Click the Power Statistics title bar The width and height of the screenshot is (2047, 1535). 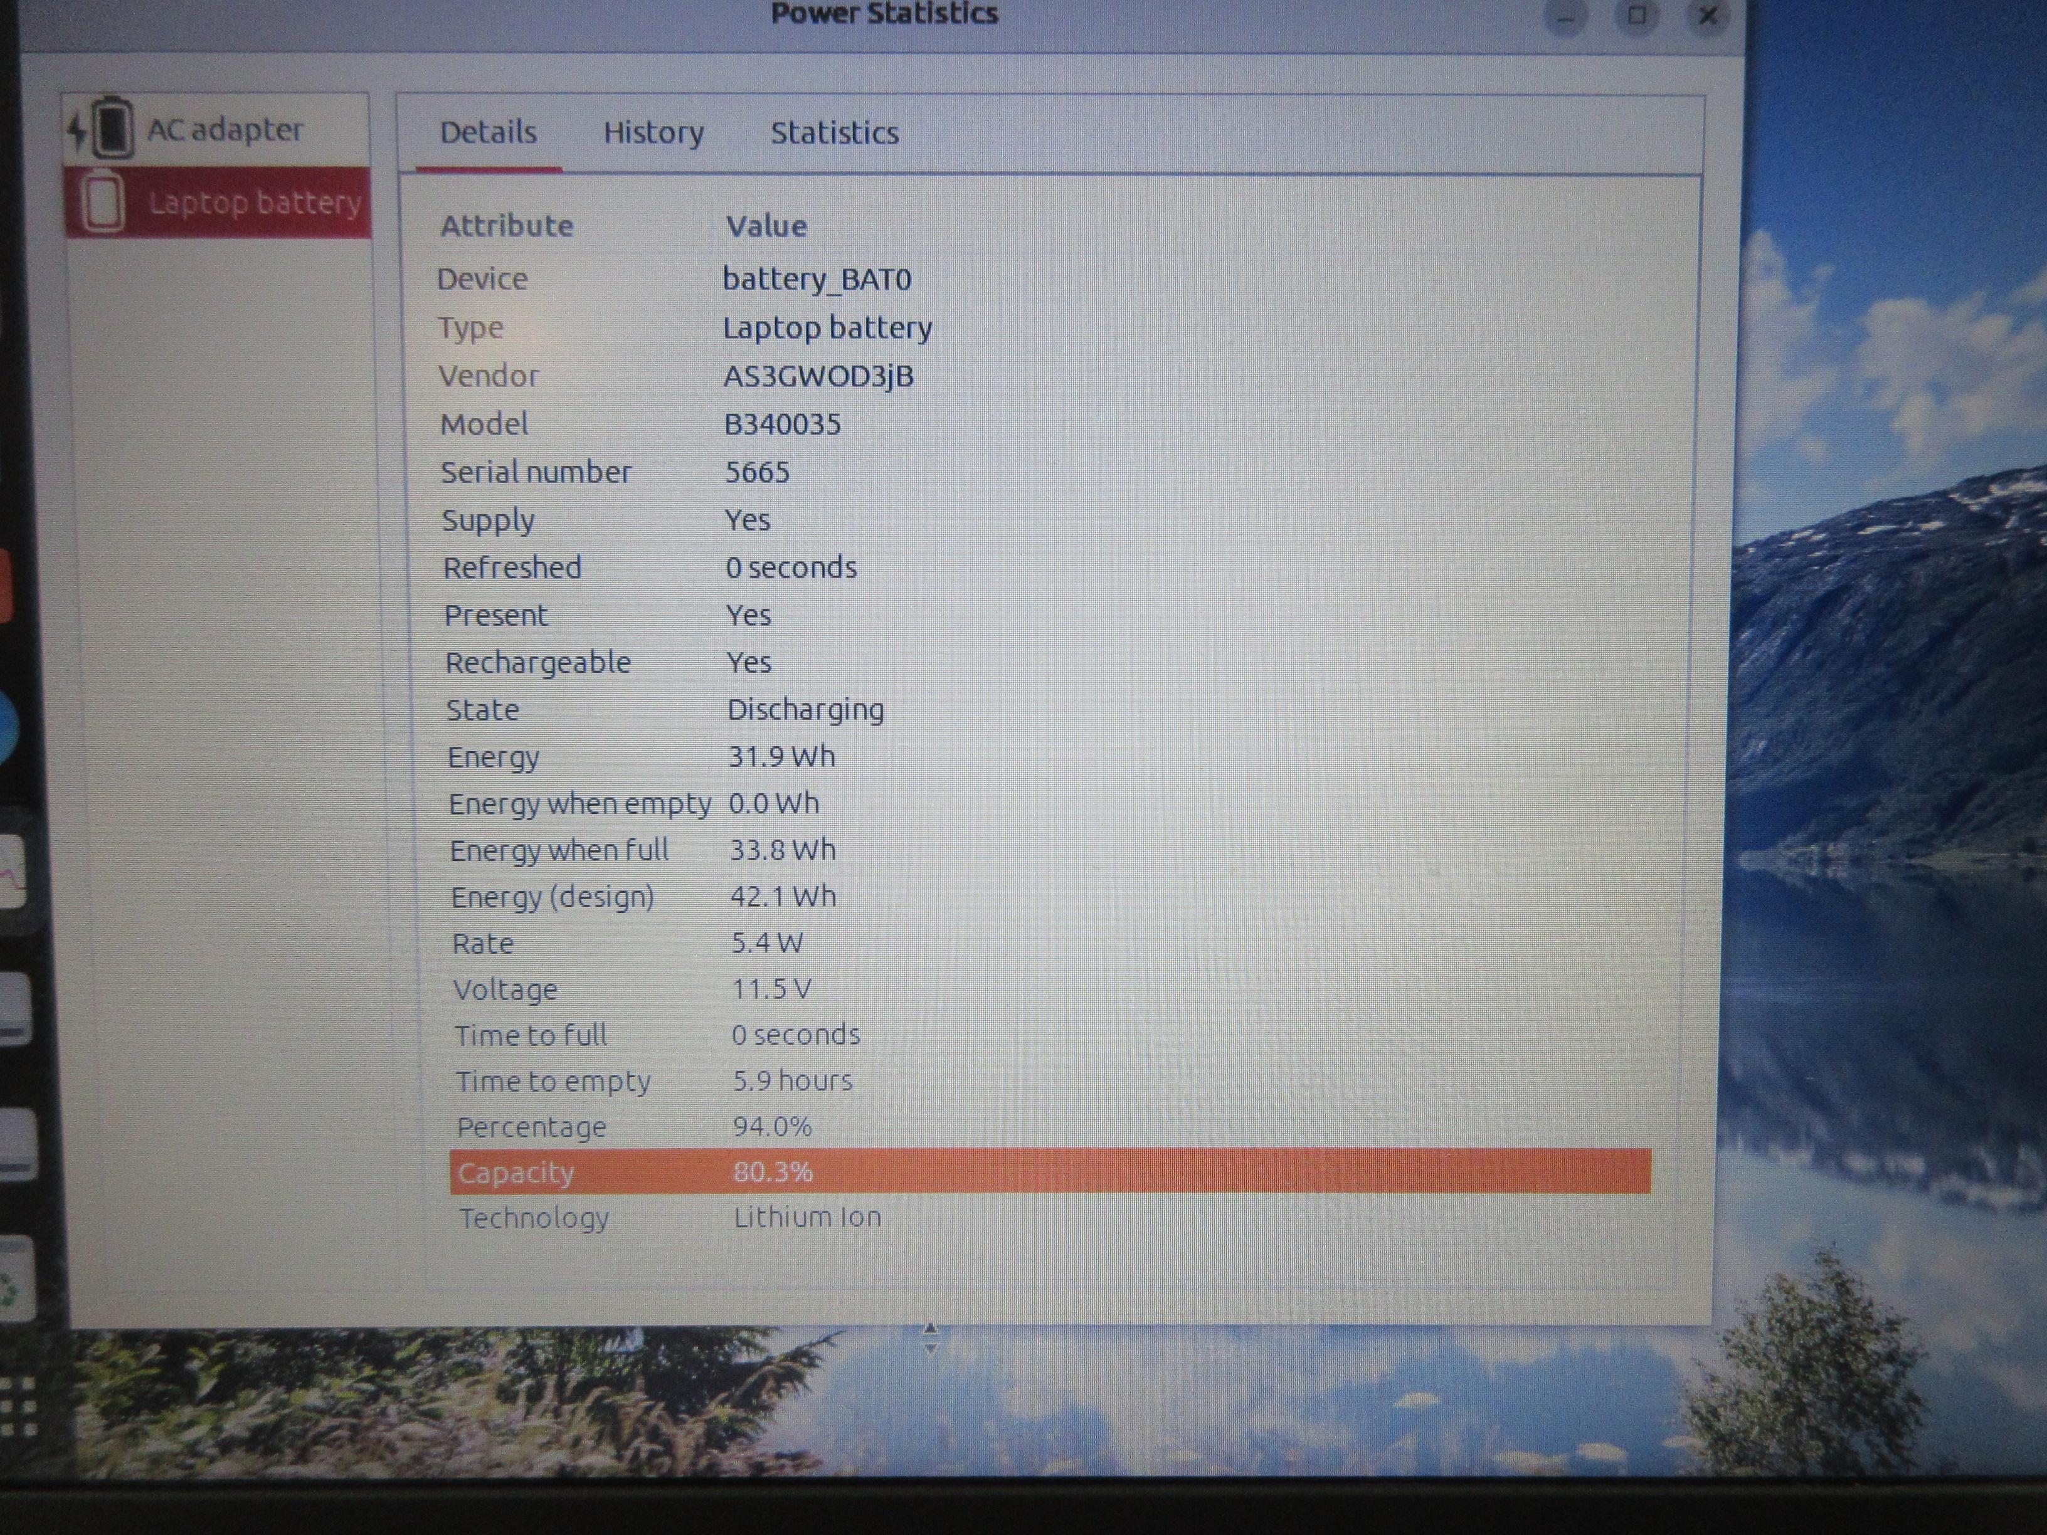click(884, 15)
